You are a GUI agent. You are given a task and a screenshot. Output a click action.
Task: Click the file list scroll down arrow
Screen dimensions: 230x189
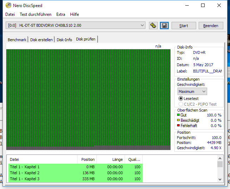pyautogui.click(x=220, y=179)
